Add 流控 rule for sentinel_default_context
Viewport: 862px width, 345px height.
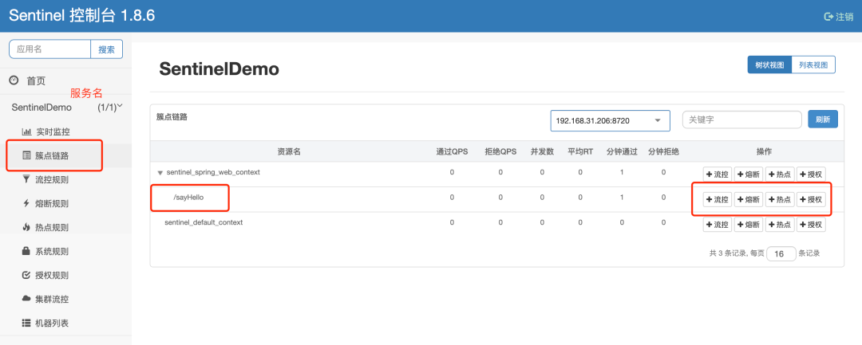pos(718,225)
